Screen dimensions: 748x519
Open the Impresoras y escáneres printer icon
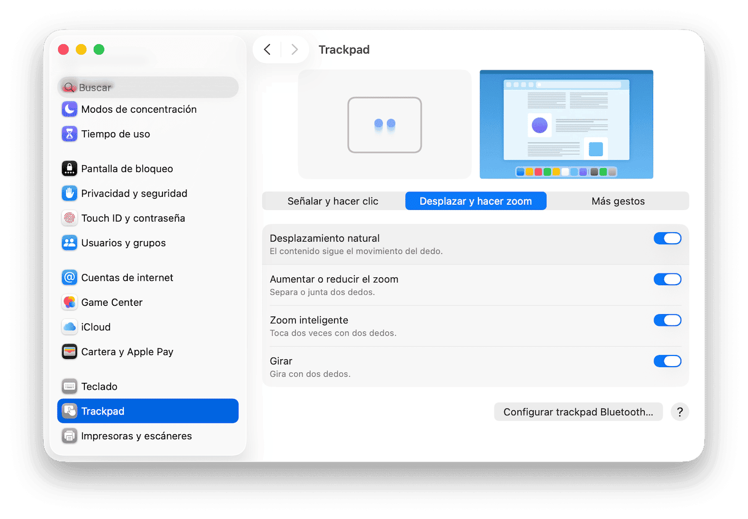(x=69, y=436)
